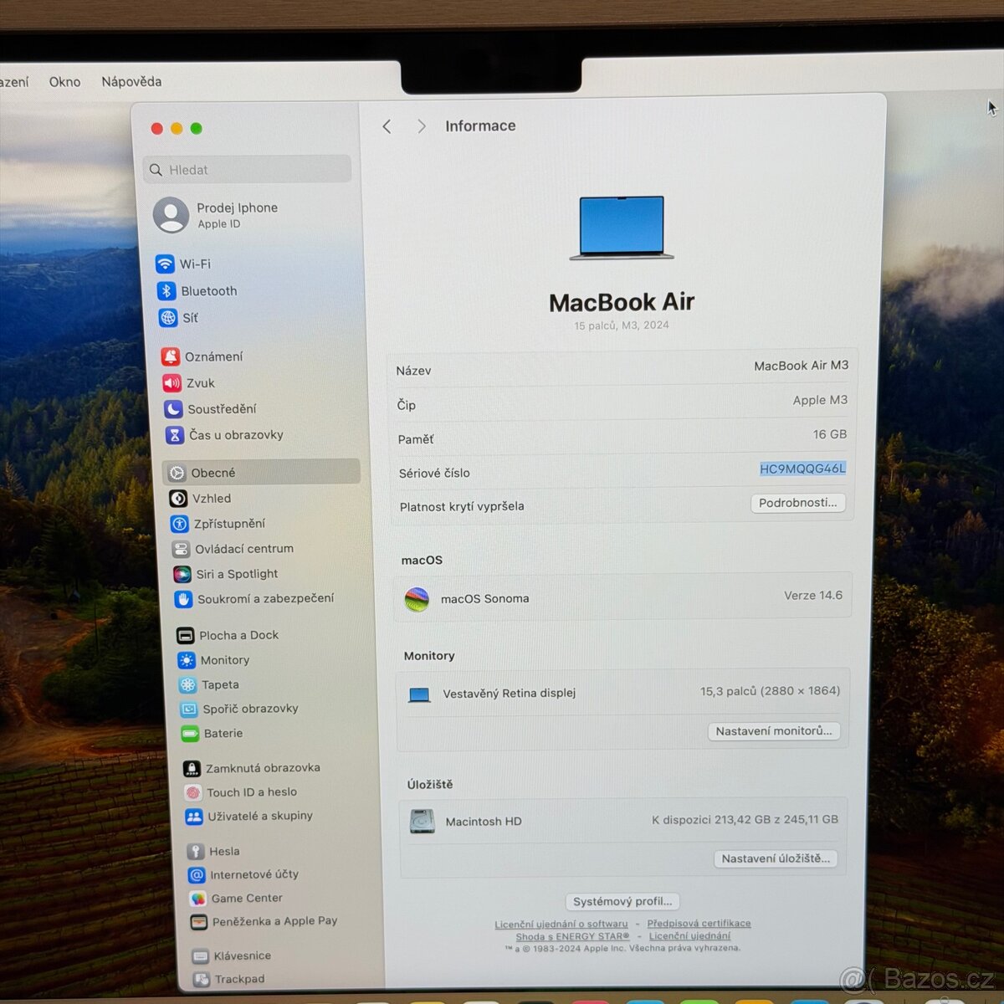The width and height of the screenshot is (1004, 1004).
Task: Open the Game Center icon
Action: click(197, 899)
